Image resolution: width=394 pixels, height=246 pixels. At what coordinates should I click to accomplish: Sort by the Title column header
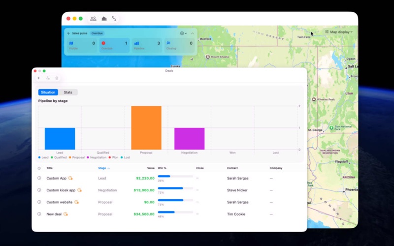click(50, 168)
